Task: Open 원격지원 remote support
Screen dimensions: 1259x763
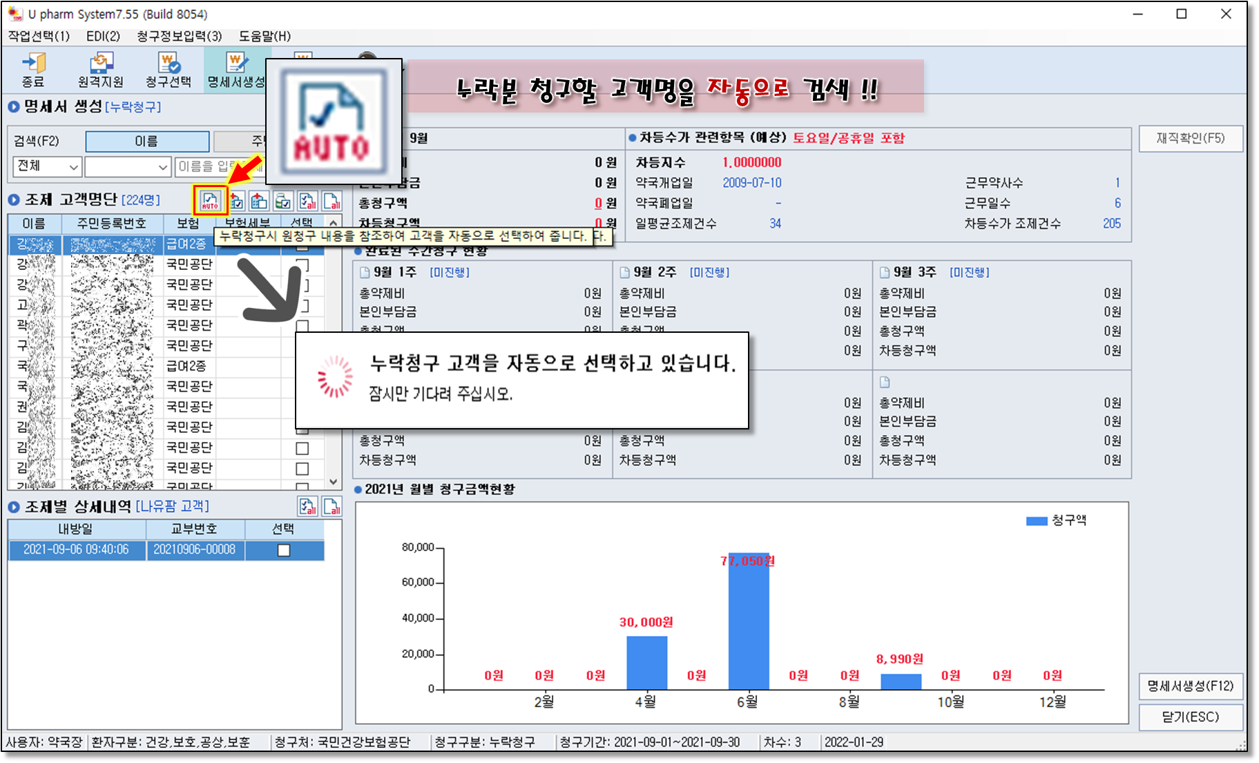Action: (x=100, y=70)
